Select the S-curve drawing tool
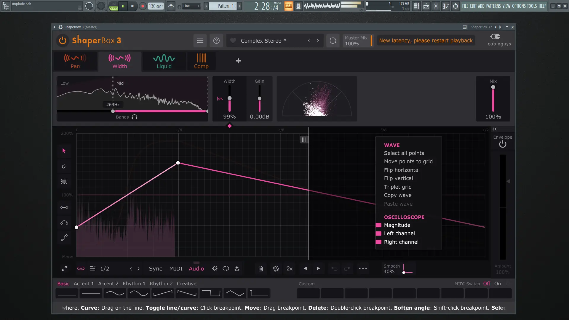Screen dimensions: 569x320 (64, 238)
